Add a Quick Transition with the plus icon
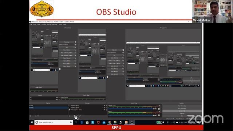Viewport: 233px width, 131px height. point(123,52)
